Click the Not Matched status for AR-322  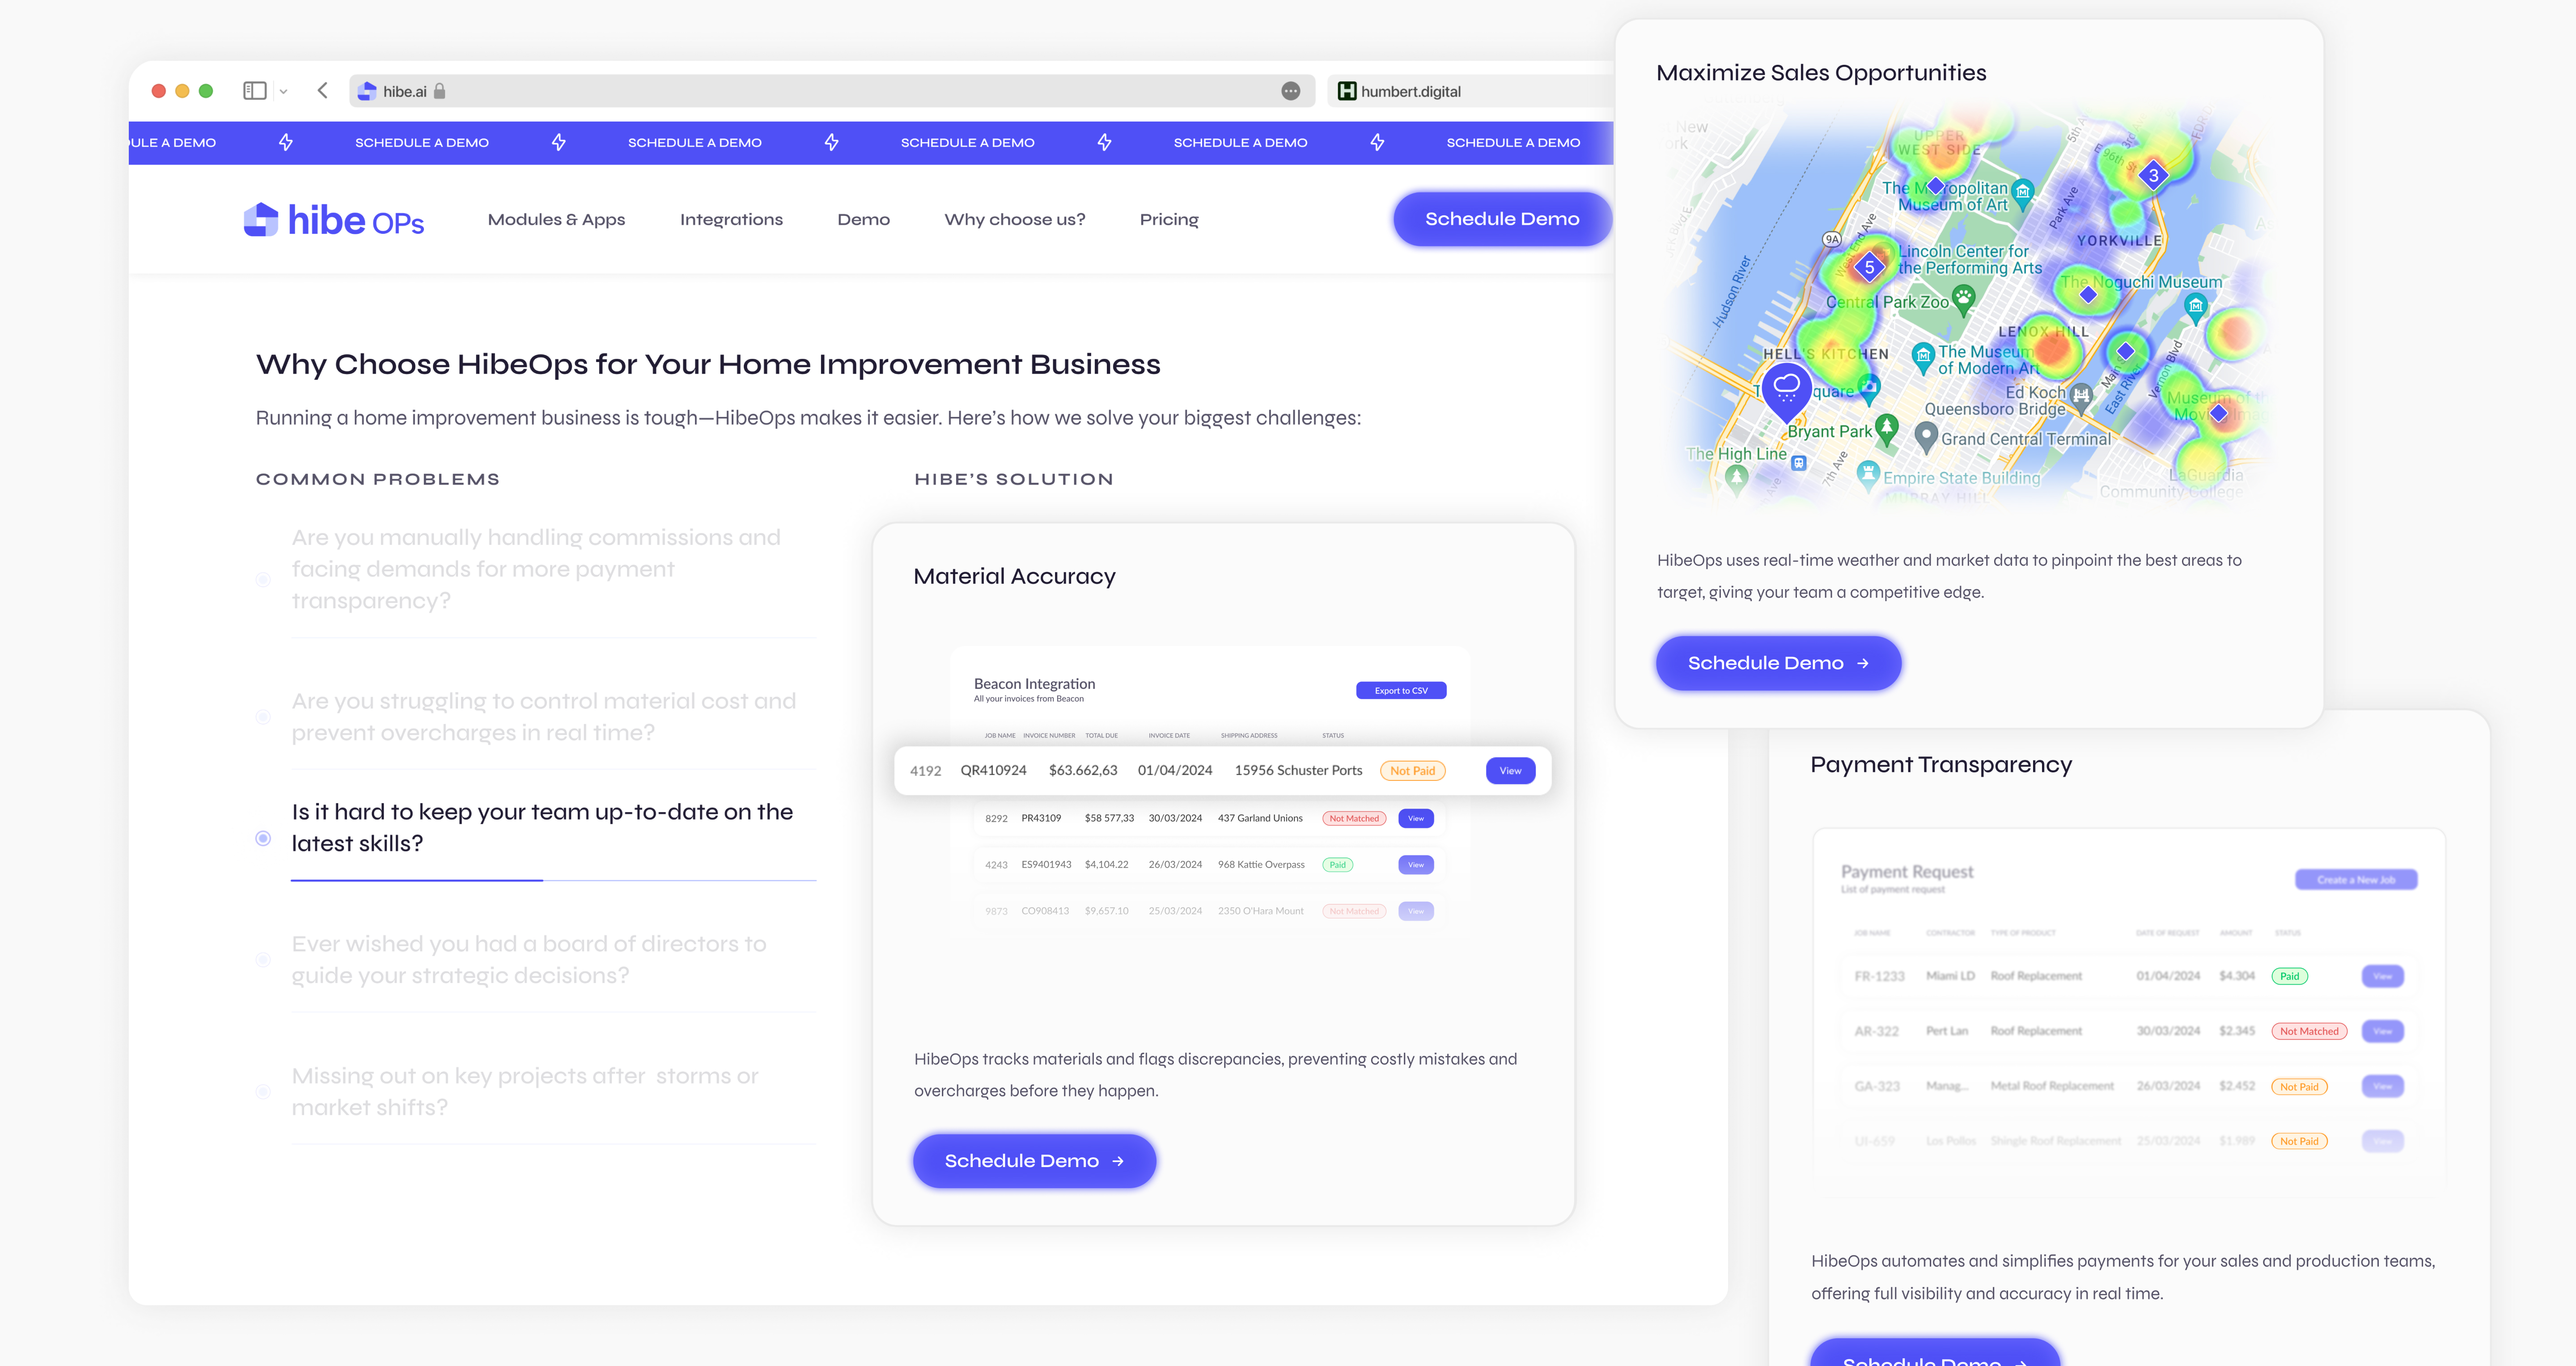click(2308, 1031)
